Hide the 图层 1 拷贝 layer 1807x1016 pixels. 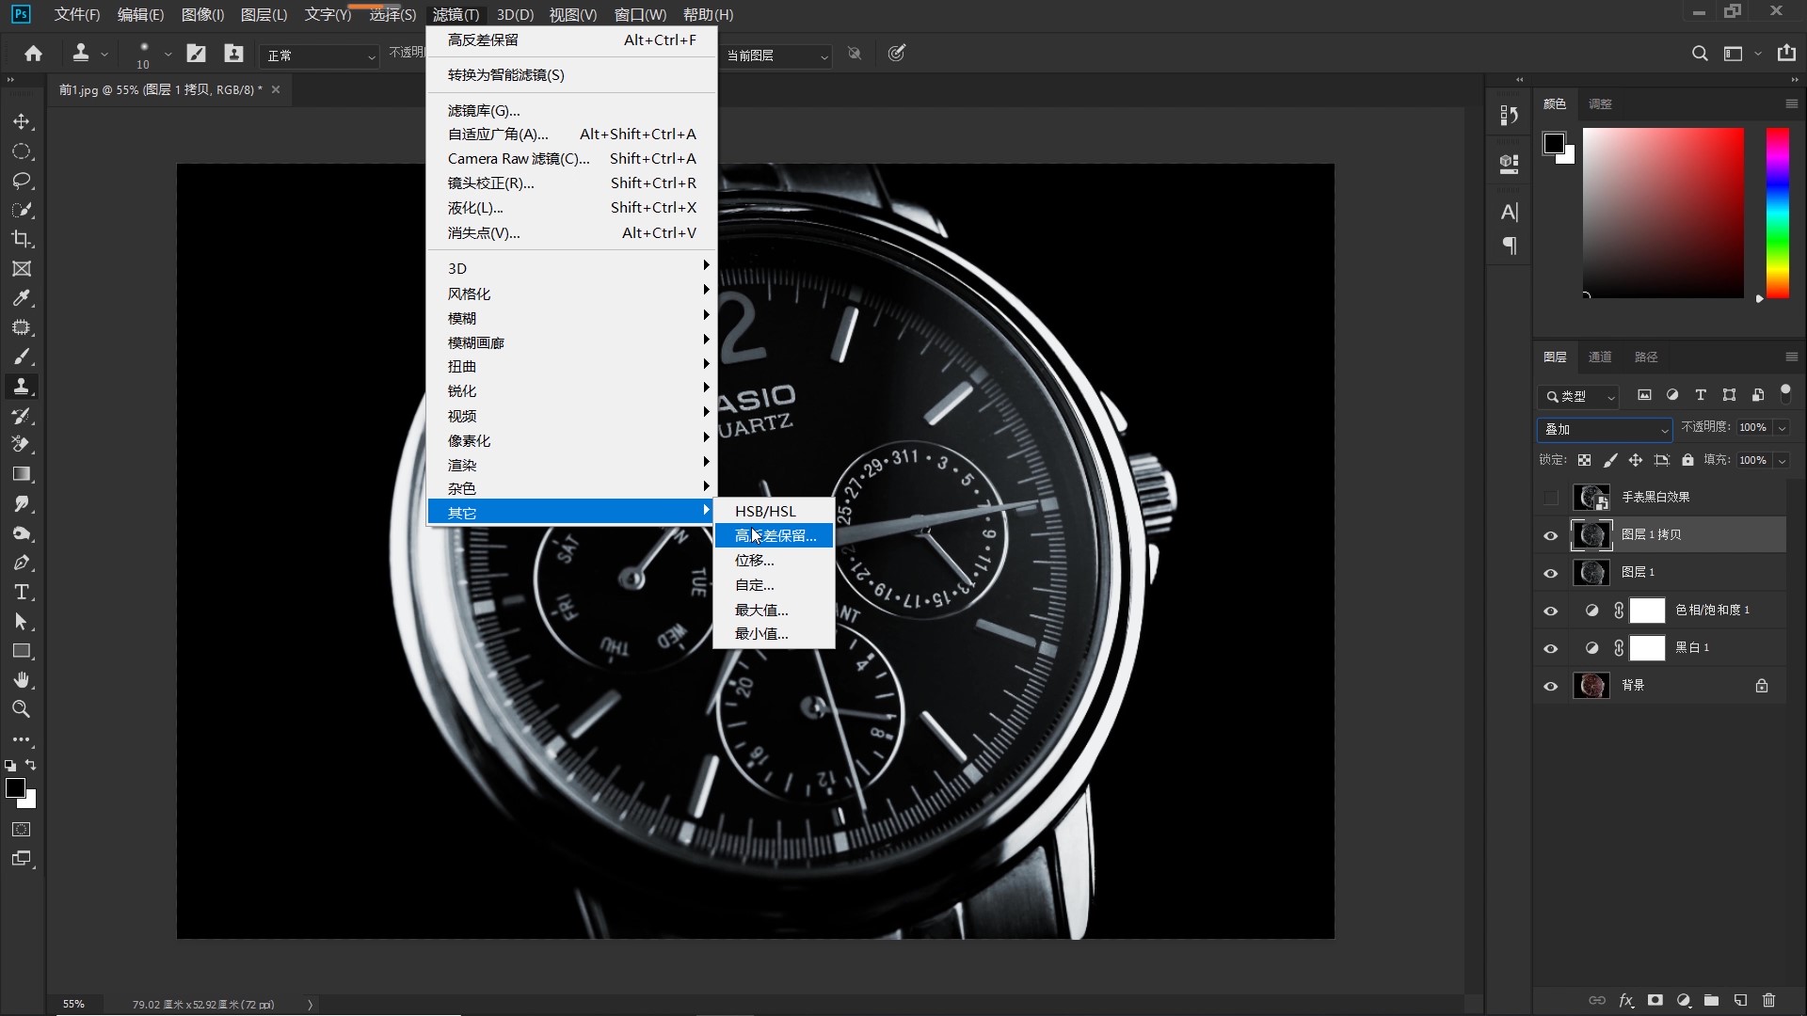click(1551, 535)
